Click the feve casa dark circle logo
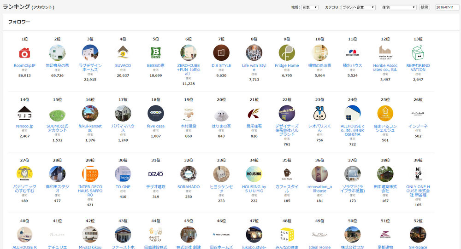Image resolution: width=461 pixels, height=249 pixels. [x=156, y=113]
